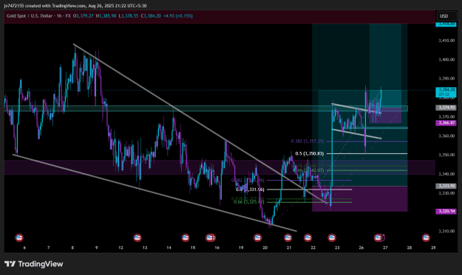
Task: Click the close value C3,384.20 in header
Action: (151, 16)
